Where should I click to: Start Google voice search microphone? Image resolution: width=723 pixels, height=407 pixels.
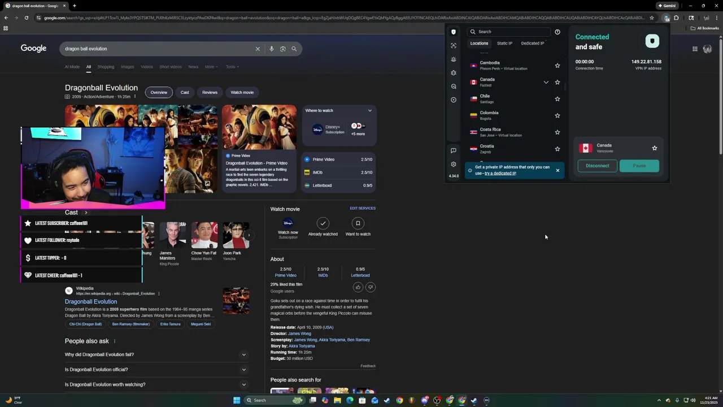tap(272, 49)
